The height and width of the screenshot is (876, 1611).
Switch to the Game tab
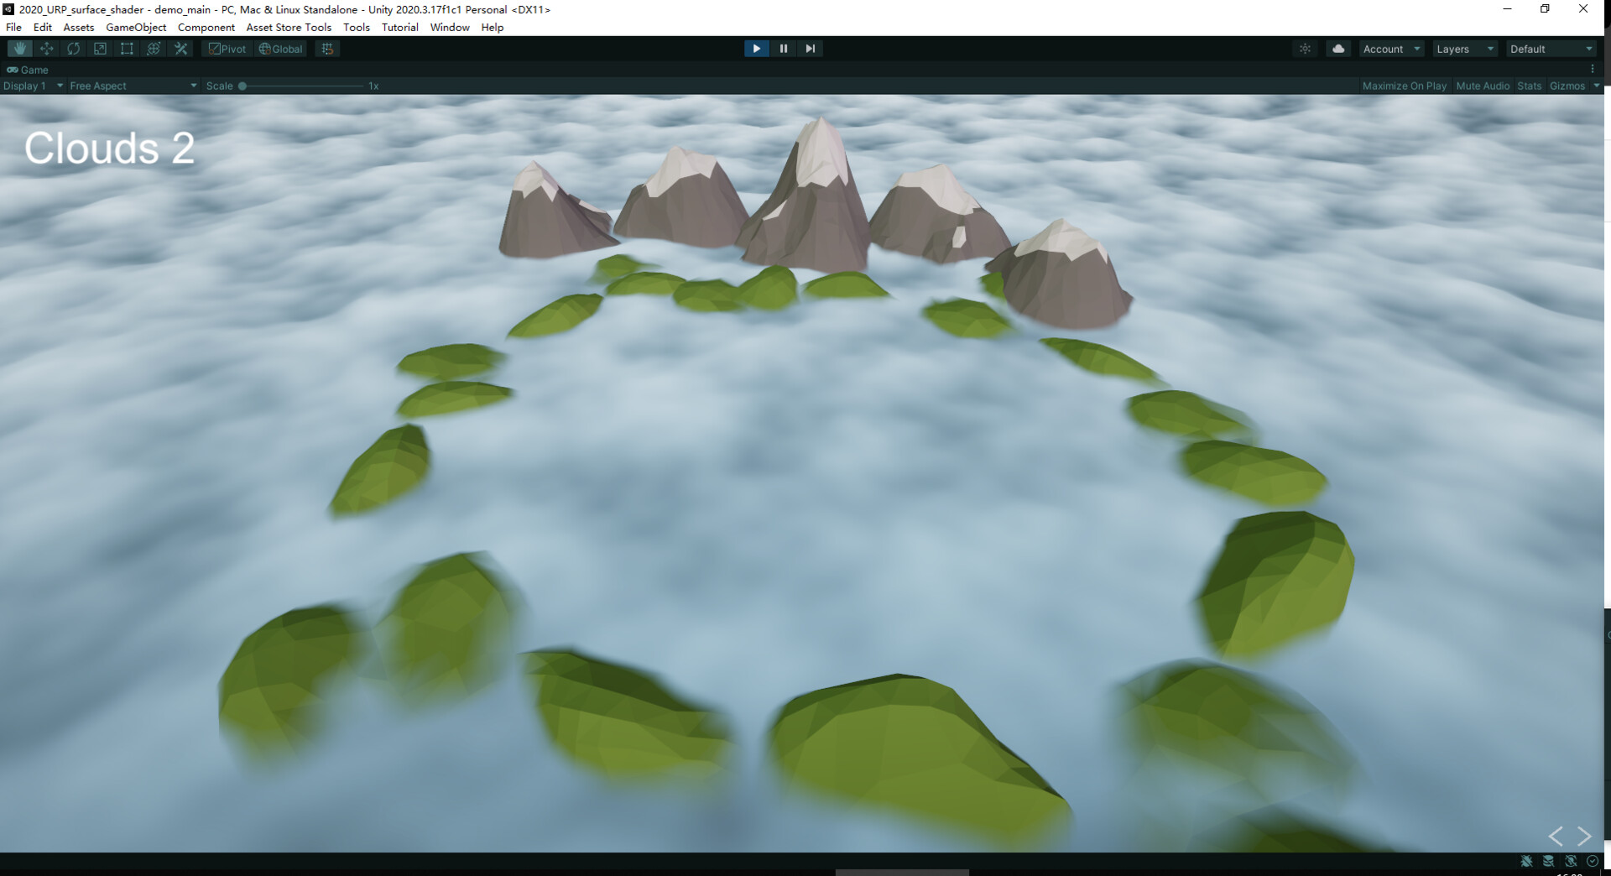tap(28, 70)
